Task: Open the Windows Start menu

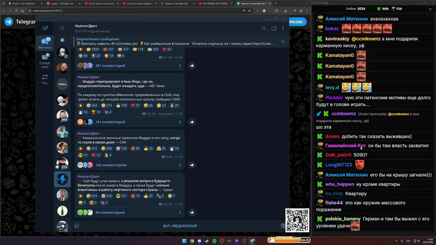Action: [x=184, y=241]
